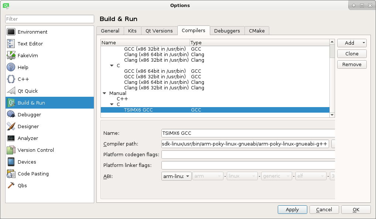This screenshot has width=376, height=219.
Task: Click the compiler list scroll-down arrow
Action: click(332, 115)
